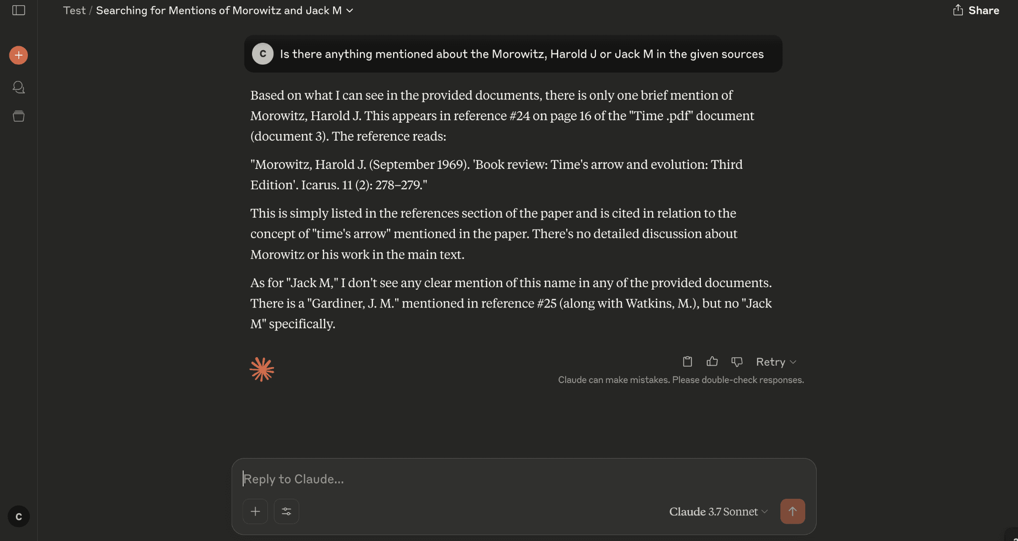
Task: Click the user question message bubble
Action: (521, 54)
